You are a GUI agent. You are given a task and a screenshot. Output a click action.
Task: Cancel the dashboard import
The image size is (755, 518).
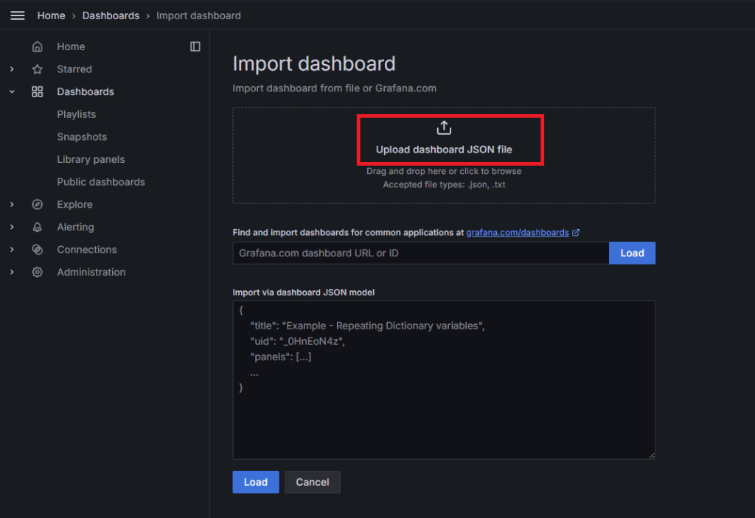coord(313,482)
